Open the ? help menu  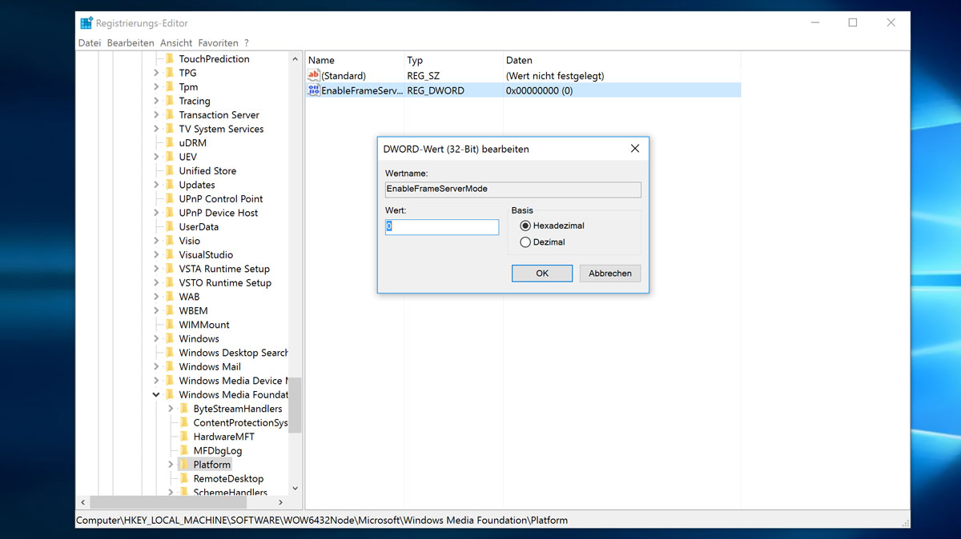point(247,43)
